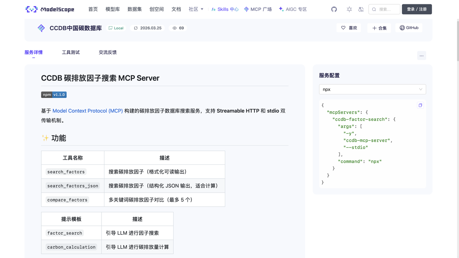This screenshot has width=459, height=258.
Task: Click the search_factors table cell
Action: coord(73,172)
